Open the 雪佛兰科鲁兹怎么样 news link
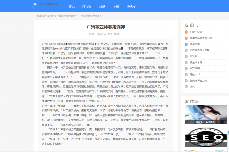This screenshot has width=229, height=152. (201, 38)
